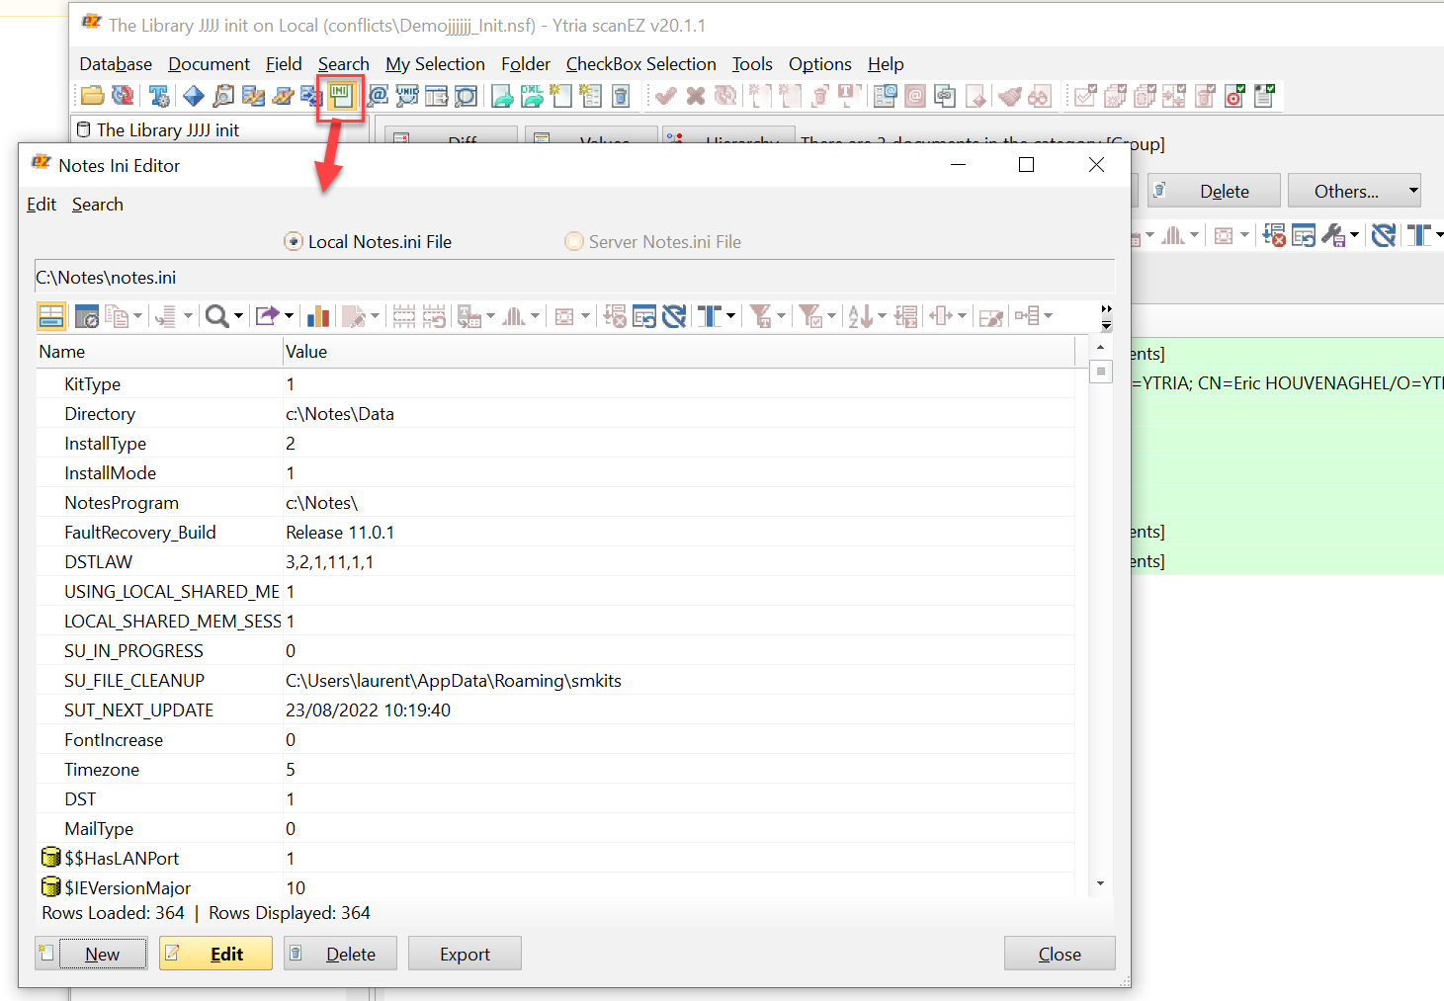This screenshot has width=1444, height=1001.
Task: Select the Local Notes.ini File radio button
Action: coord(294,241)
